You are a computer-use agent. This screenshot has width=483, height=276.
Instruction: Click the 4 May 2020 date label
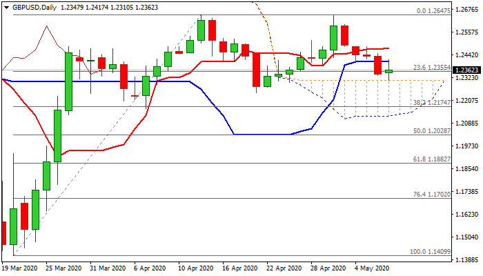pyautogui.click(x=372, y=268)
